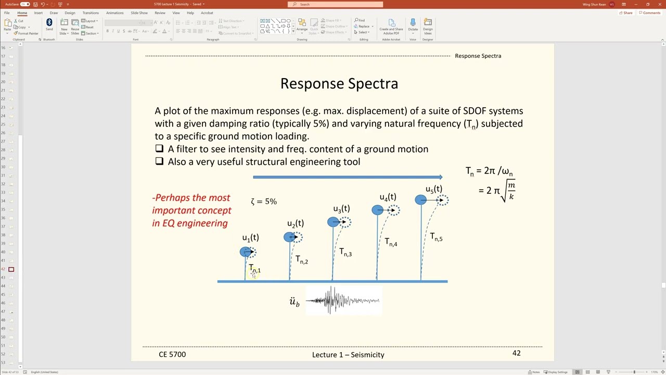Open Reuse Slides
The width and height of the screenshot is (666, 375).
tap(75, 27)
